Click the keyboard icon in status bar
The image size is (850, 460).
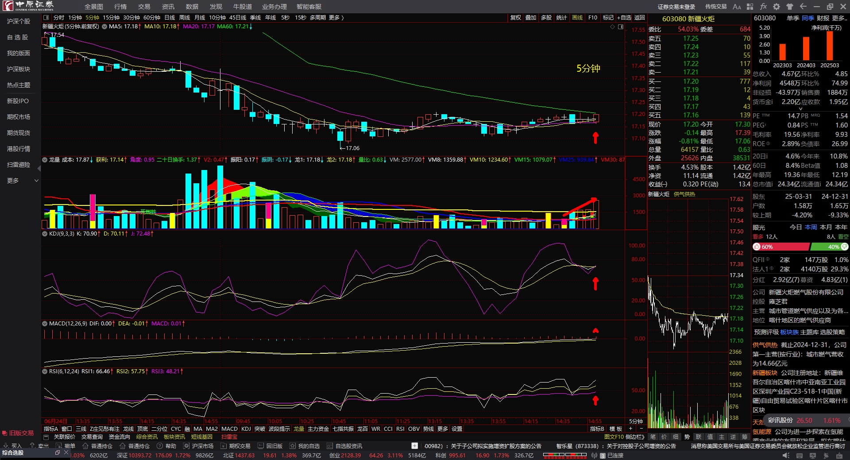800,456
